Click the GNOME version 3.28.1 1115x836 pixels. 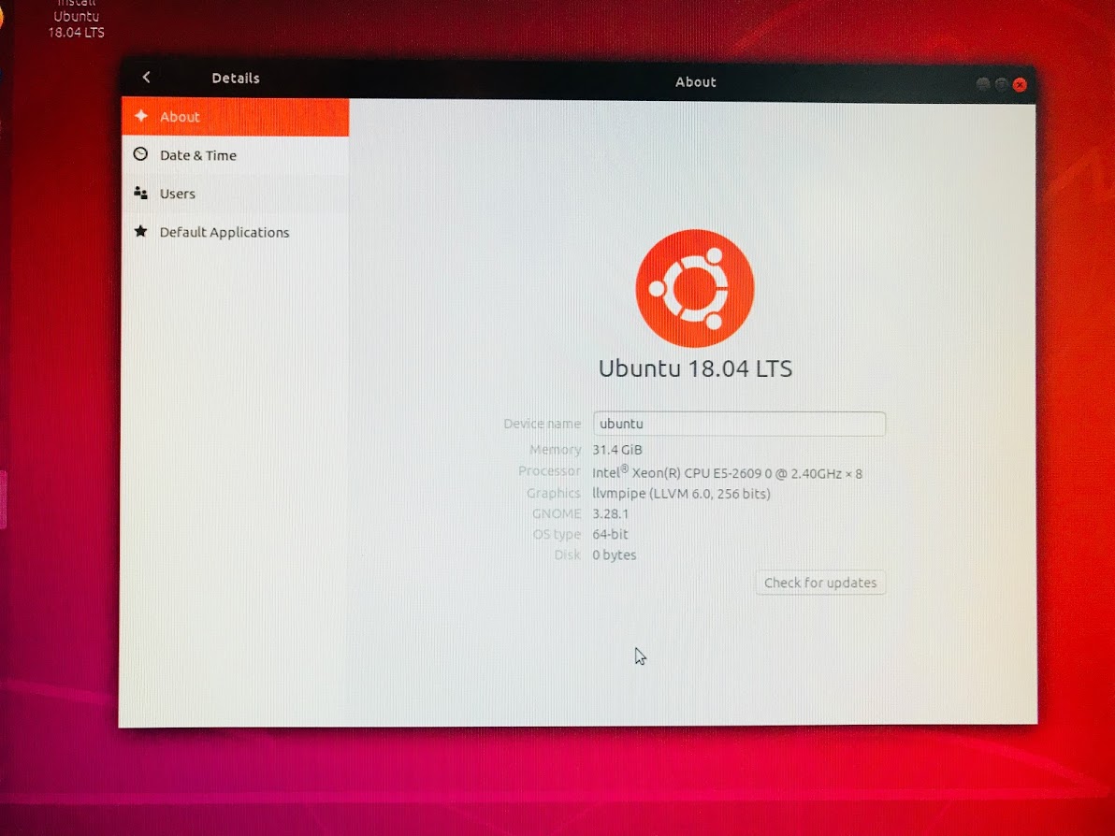pyautogui.click(x=610, y=513)
